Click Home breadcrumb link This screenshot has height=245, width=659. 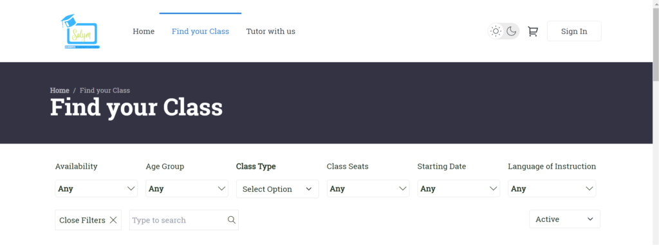pos(60,90)
